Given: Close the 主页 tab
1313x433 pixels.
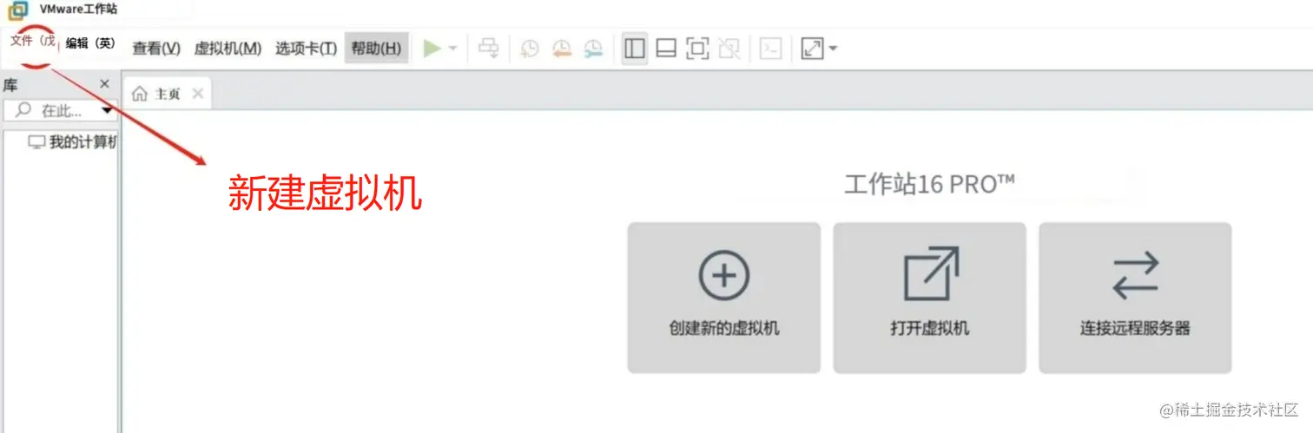Looking at the screenshot, I should click(198, 94).
